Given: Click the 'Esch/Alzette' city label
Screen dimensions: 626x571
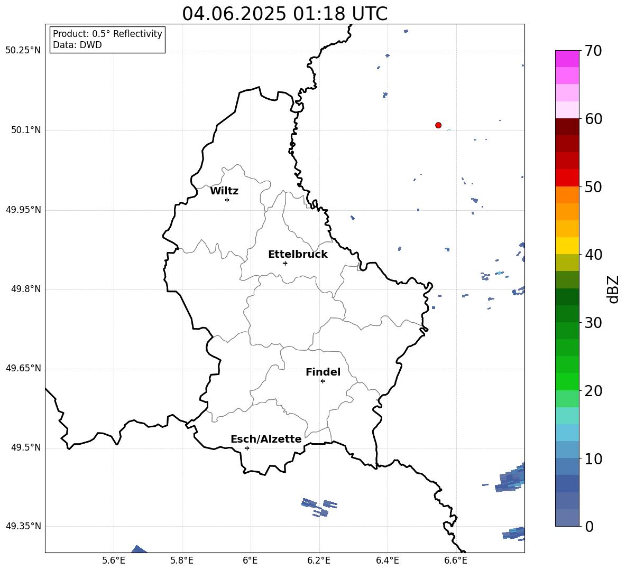Looking at the screenshot, I should click(x=266, y=439).
